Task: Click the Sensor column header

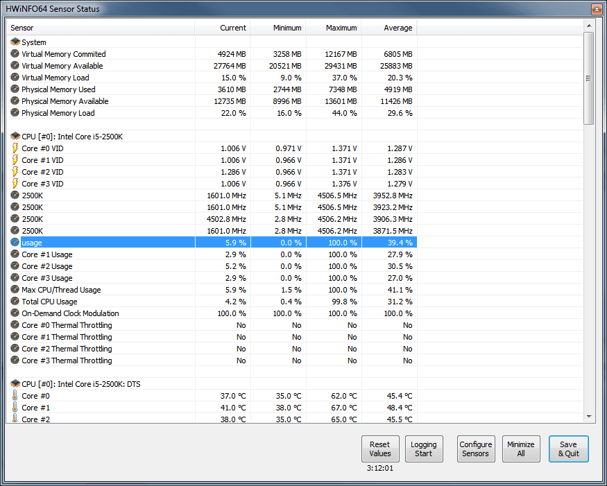Action: (x=101, y=28)
